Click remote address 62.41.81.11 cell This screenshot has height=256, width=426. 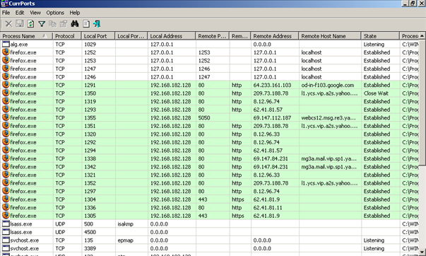(x=268, y=208)
